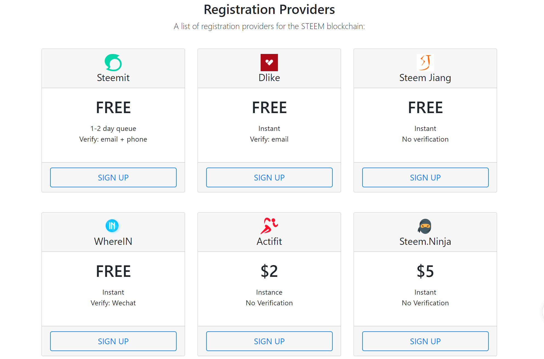
Task: Click the Dlike provider title
Action: (269, 78)
